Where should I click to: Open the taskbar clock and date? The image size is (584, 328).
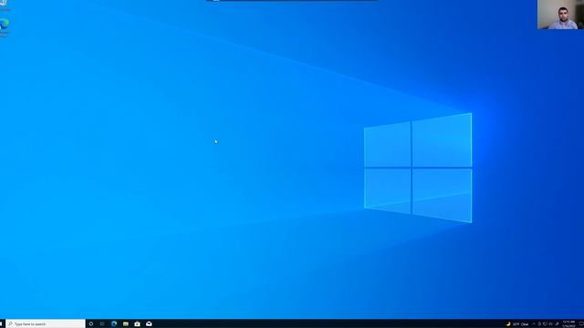point(568,324)
